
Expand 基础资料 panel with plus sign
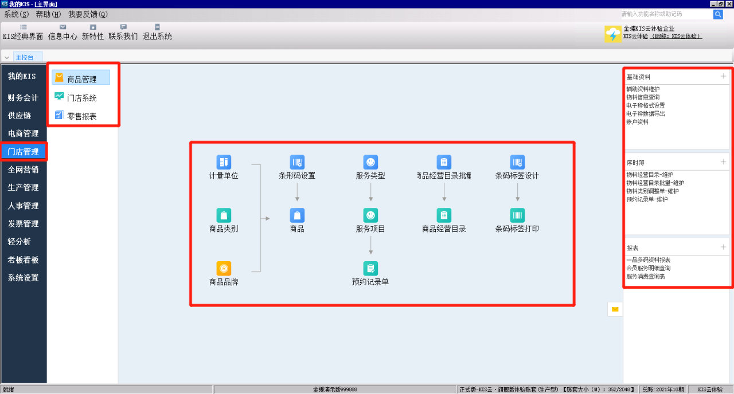coord(723,76)
